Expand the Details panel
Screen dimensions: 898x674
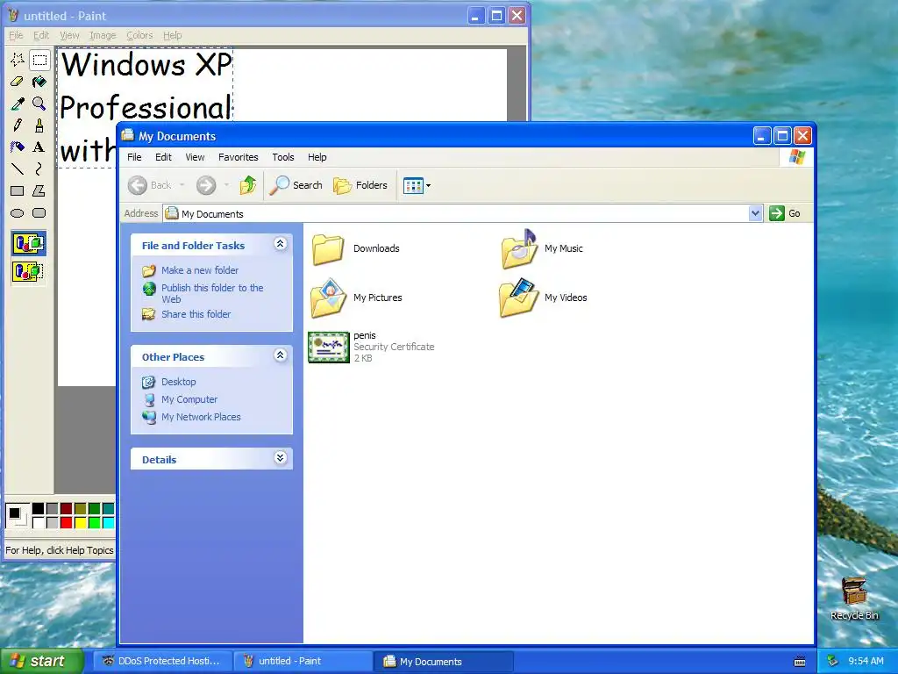(x=280, y=458)
